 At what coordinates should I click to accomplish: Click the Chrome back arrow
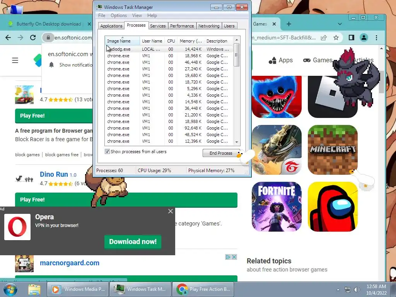[x=8, y=38]
